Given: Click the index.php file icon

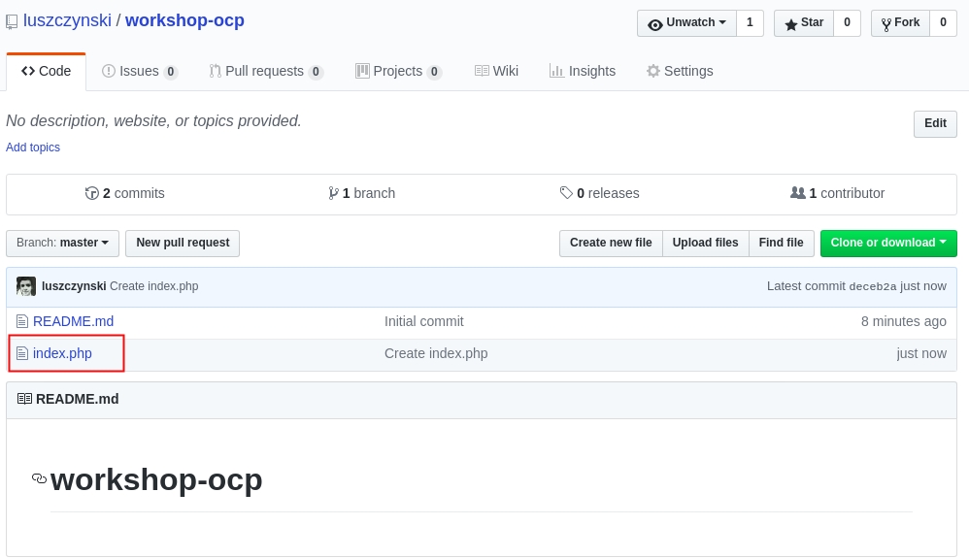Looking at the screenshot, I should 22,353.
